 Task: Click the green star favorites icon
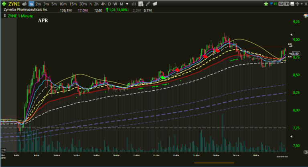pos(265,4)
